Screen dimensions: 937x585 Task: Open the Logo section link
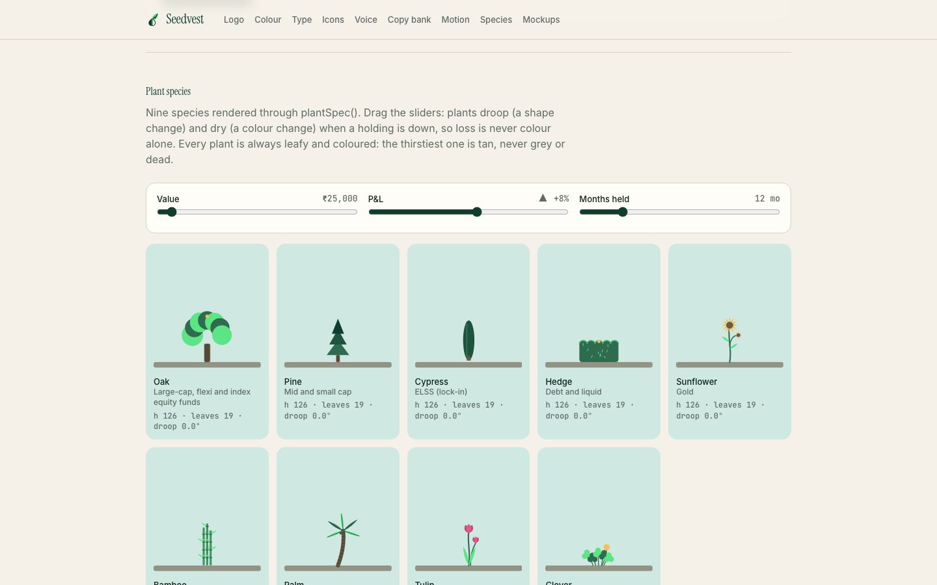click(x=234, y=19)
